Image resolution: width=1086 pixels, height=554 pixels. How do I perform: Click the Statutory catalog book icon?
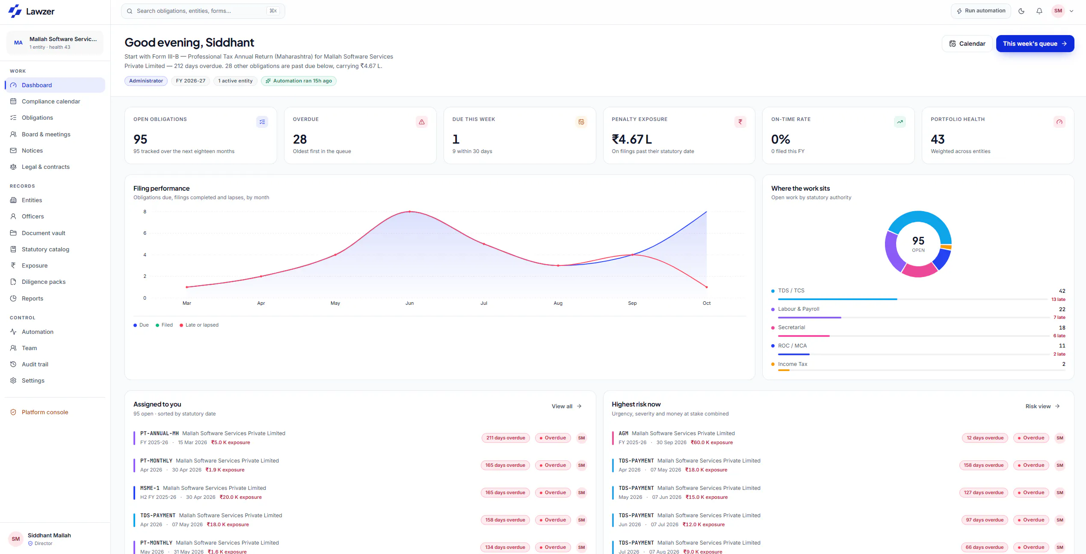click(x=13, y=249)
